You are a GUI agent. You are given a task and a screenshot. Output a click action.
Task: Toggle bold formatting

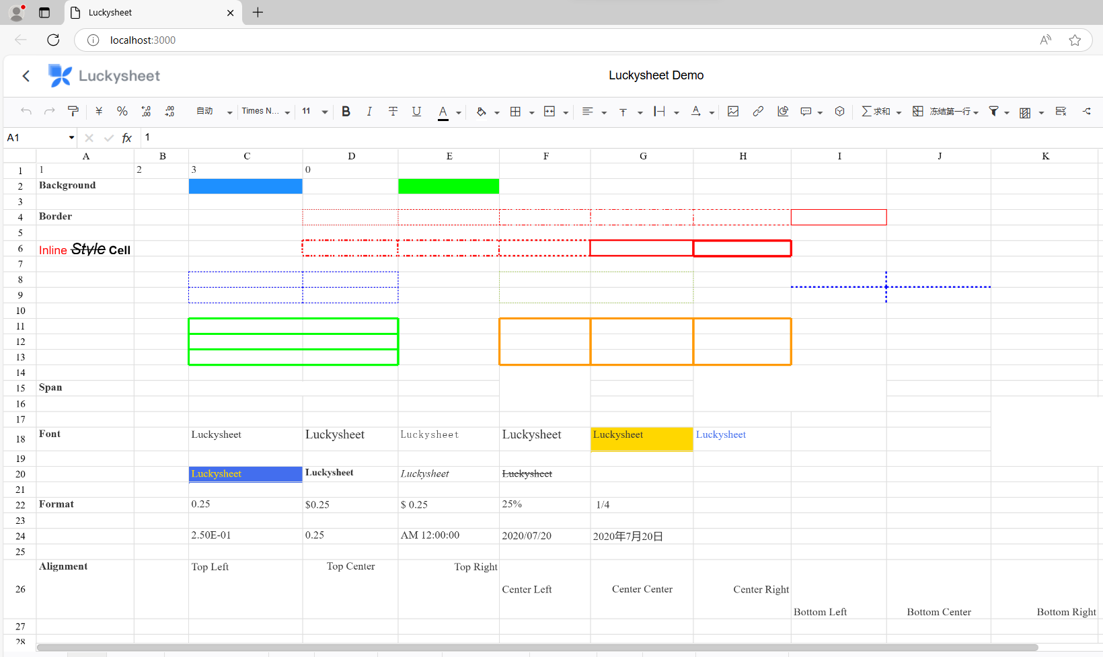pos(346,112)
